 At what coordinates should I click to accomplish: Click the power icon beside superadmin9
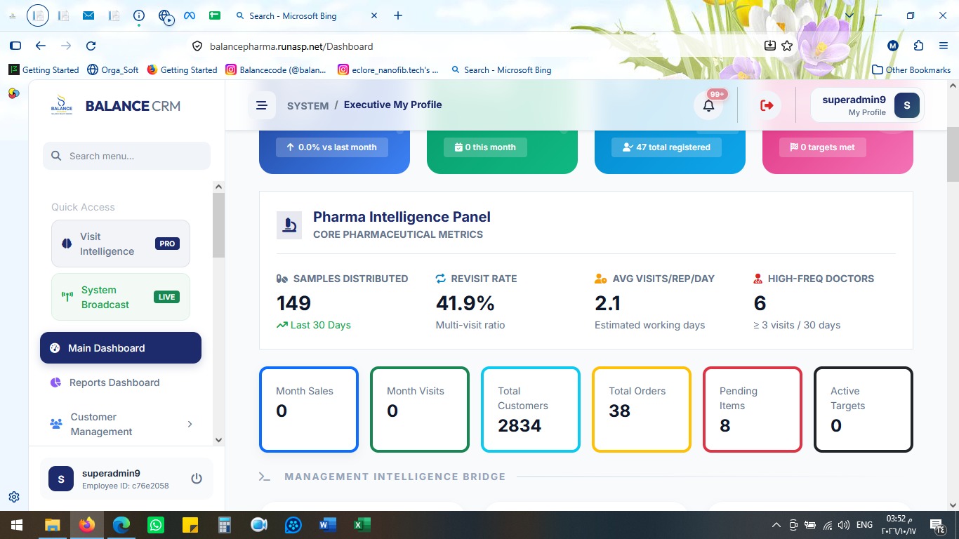197,479
